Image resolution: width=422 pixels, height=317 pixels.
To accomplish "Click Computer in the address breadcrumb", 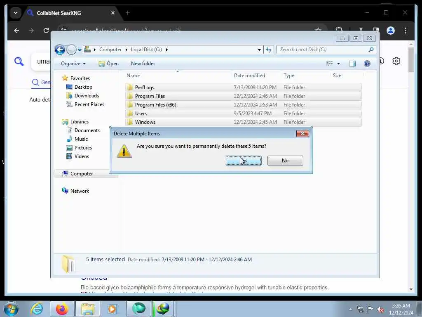I will [110, 50].
